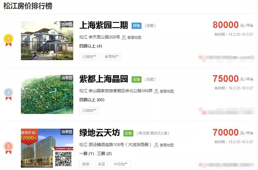The height and width of the screenshot is (170, 258).
Task: Click the bronze rank 3 medal icon
Action: coord(8,147)
